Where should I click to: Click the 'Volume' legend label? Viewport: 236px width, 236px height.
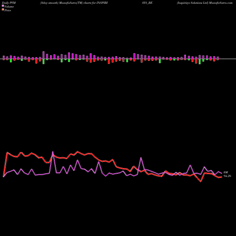(x=9, y=7)
